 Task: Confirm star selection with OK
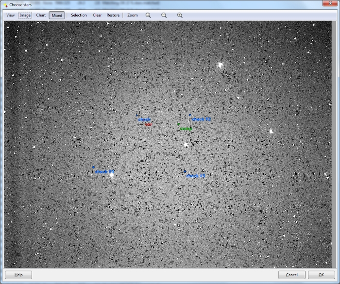(x=321, y=275)
